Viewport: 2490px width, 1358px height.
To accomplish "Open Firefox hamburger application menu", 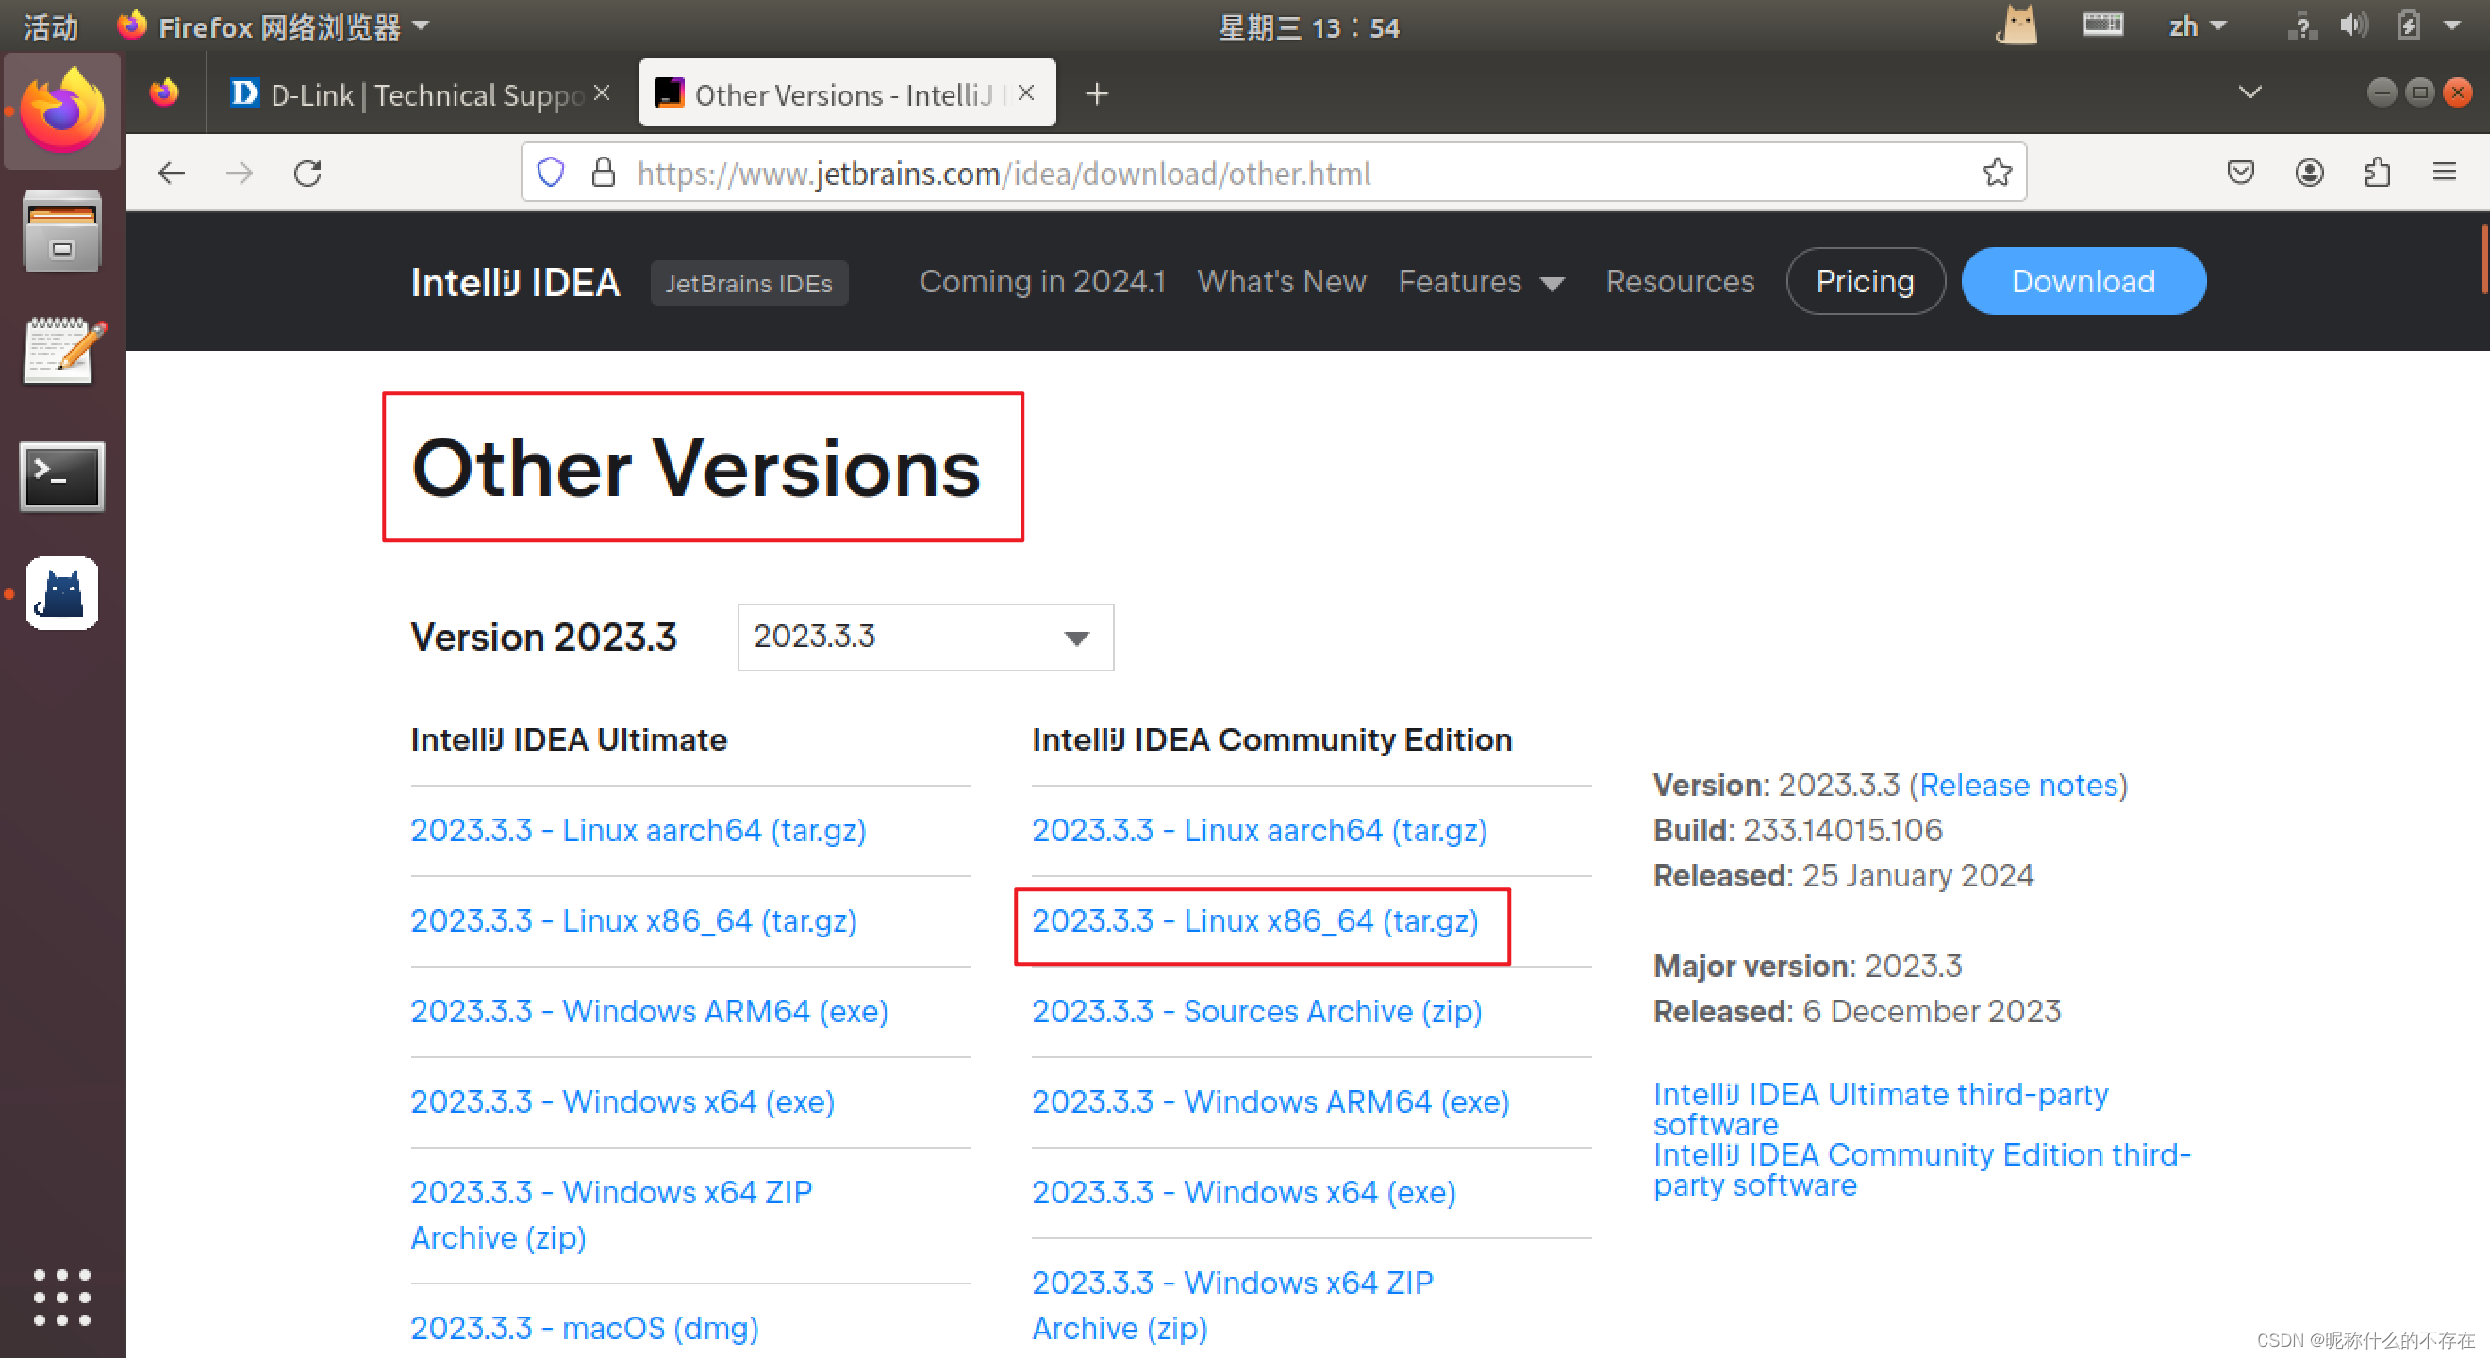I will click(x=2444, y=173).
